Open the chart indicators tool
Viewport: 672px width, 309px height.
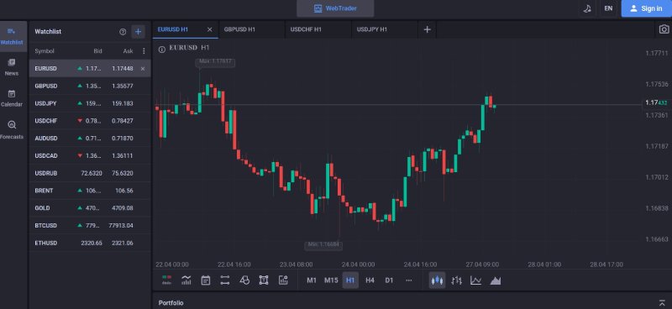click(x=186, y=280)
